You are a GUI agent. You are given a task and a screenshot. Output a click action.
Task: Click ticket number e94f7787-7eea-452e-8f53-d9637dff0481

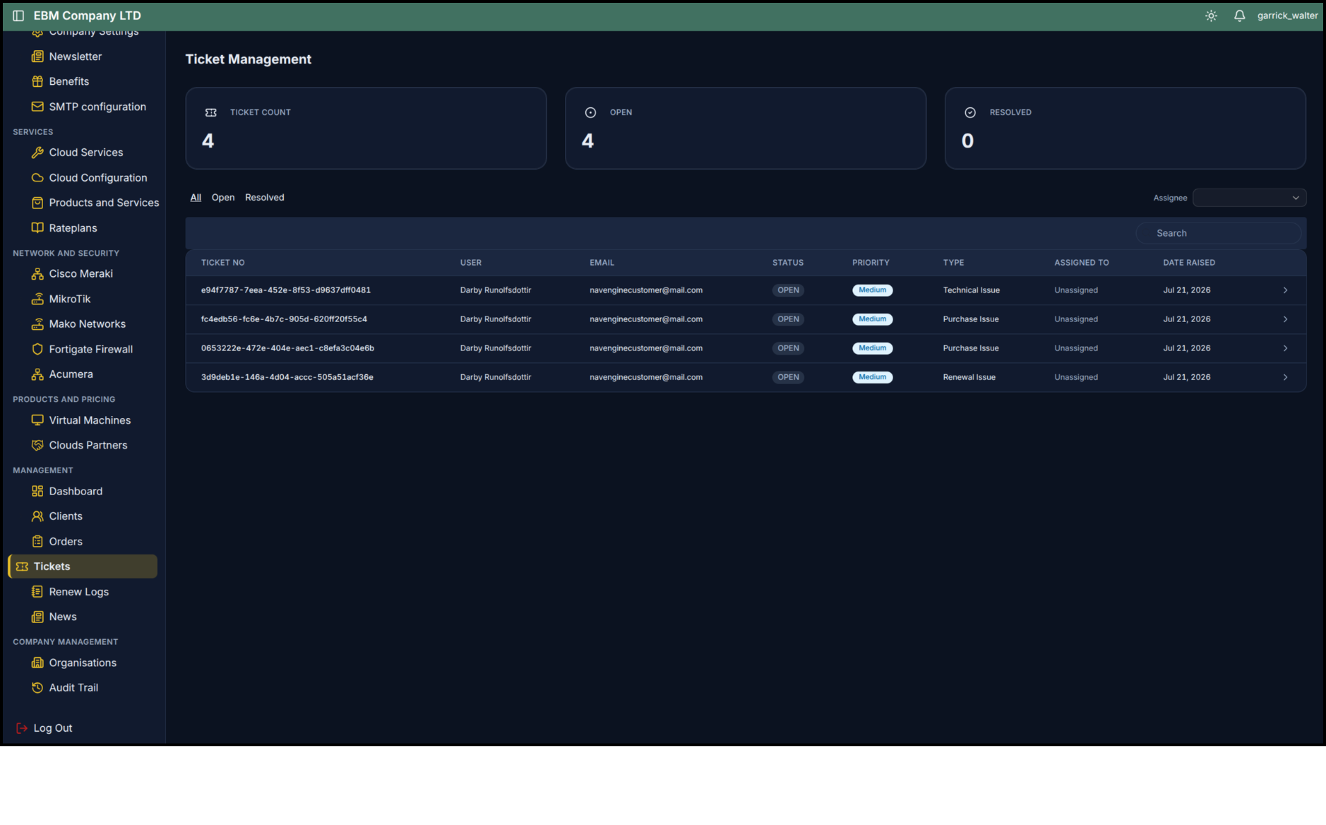[x=286, y=290]
